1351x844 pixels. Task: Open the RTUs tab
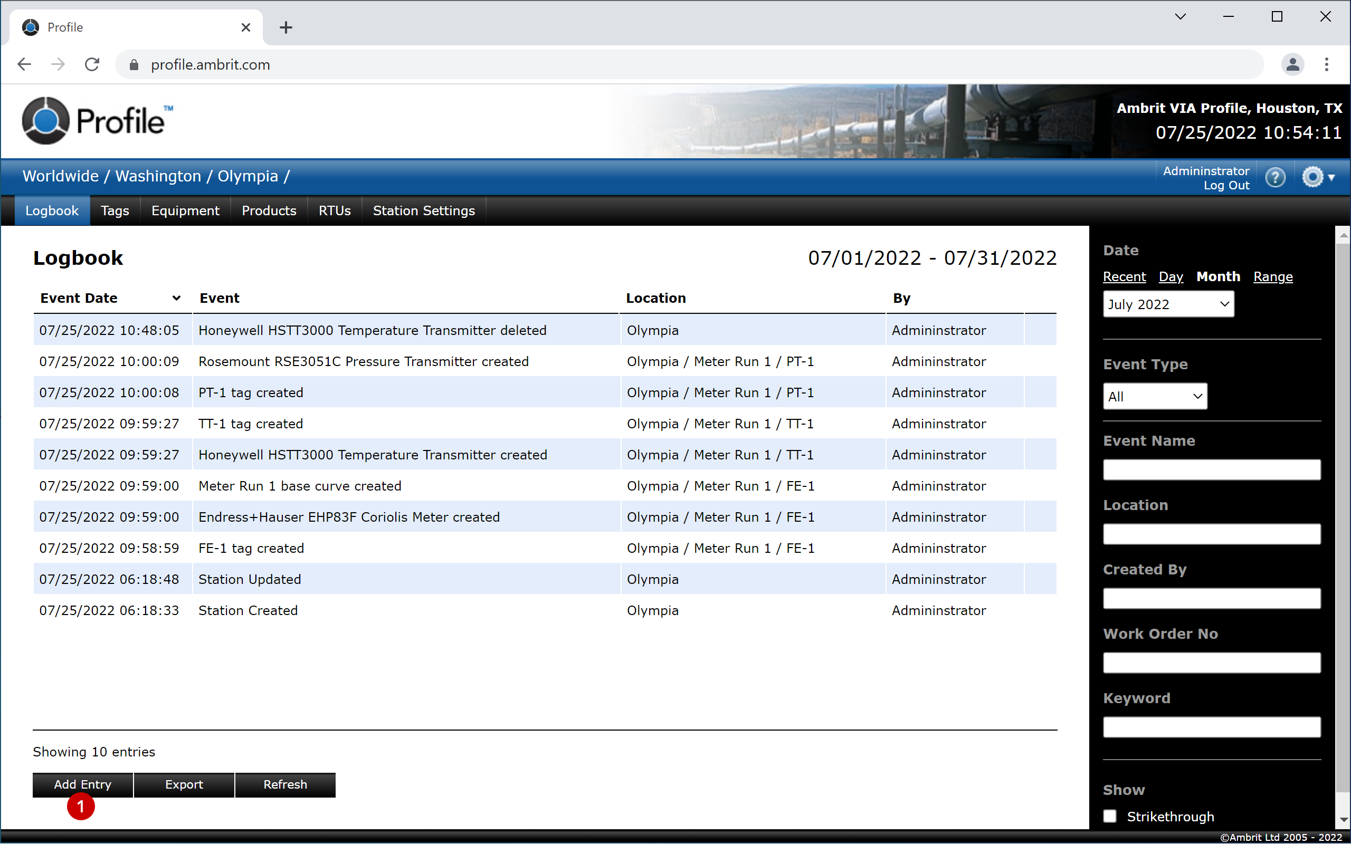[335, 210]
